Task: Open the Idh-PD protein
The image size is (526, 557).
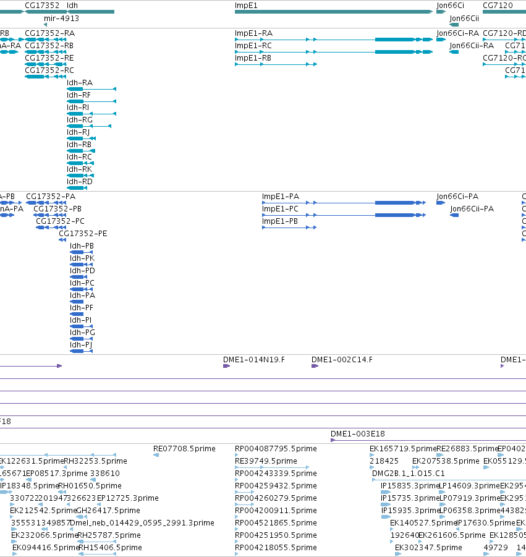Action: coord(82,271)
